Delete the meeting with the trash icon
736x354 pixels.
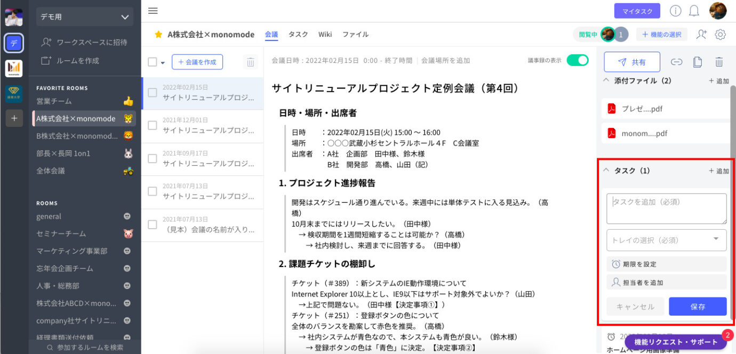click(x=719, y=62)
